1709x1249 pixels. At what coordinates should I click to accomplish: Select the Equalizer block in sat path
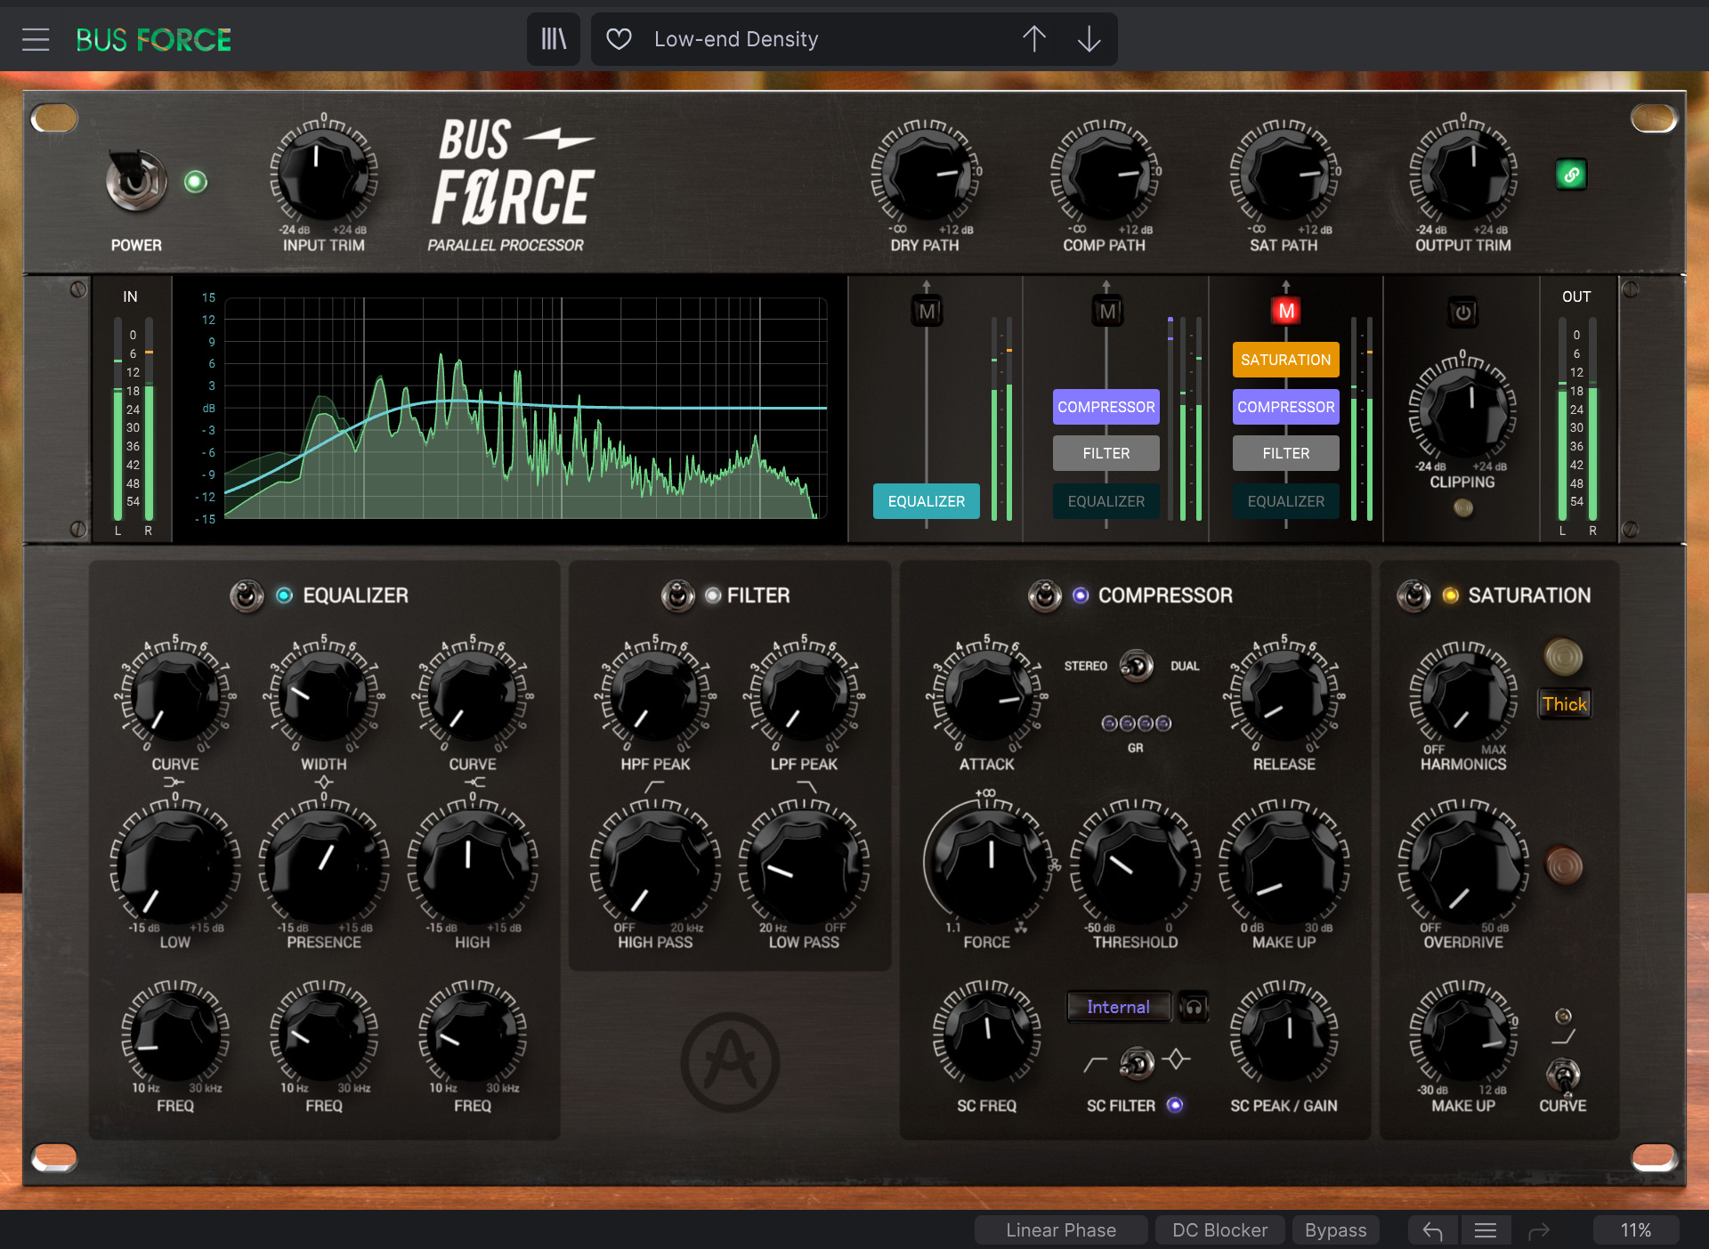(1286, 501)
